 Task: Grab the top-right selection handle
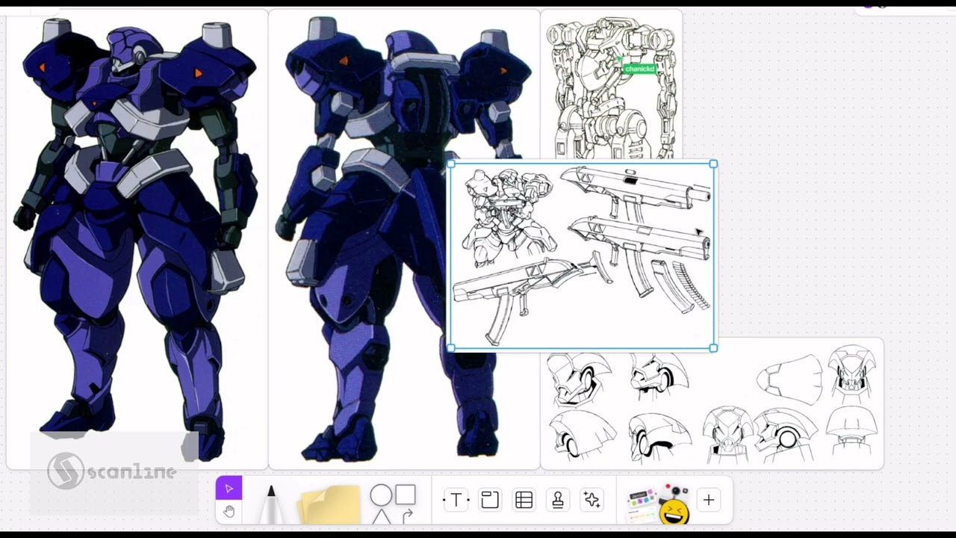pyautogui.click(x=714, y=164)
